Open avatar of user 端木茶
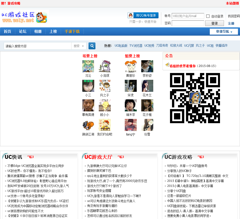 pos(131,105)
